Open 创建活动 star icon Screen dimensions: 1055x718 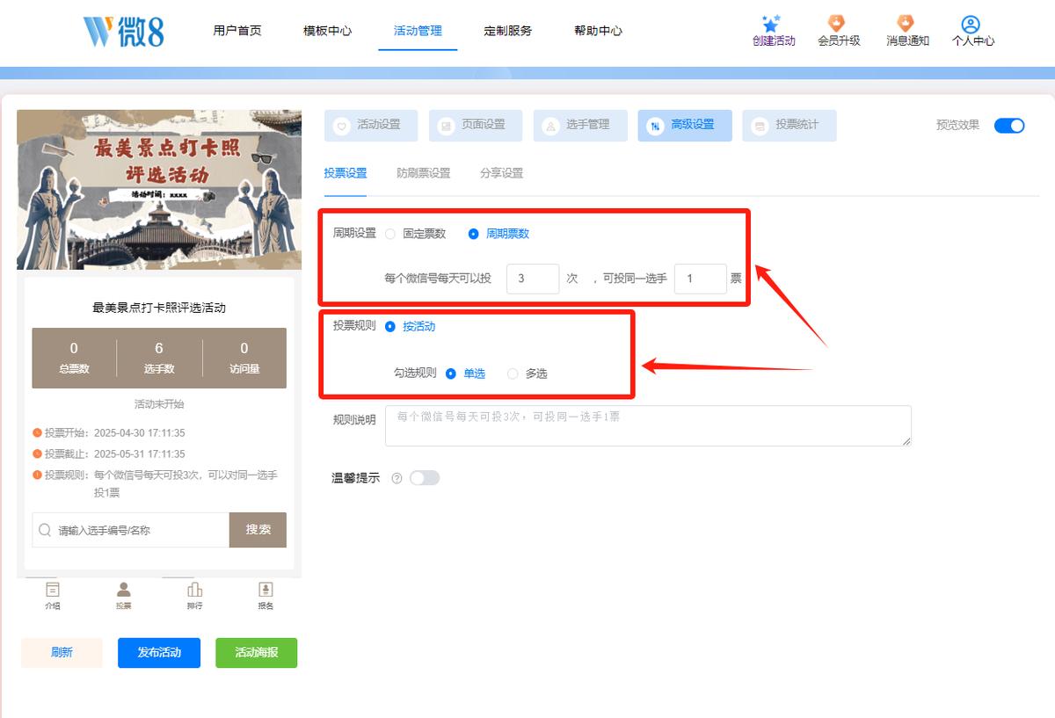tap(772, 23)
